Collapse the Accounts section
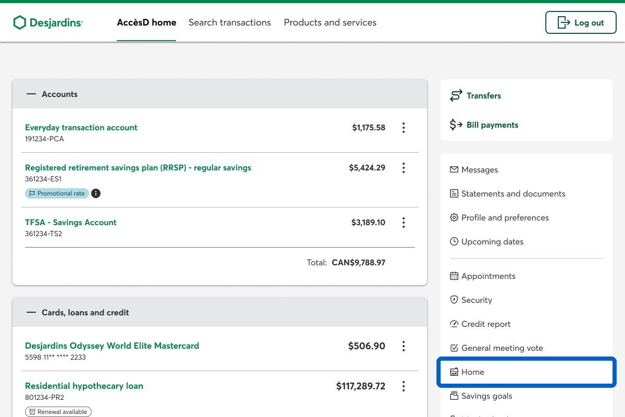 (x=31, y=94)
